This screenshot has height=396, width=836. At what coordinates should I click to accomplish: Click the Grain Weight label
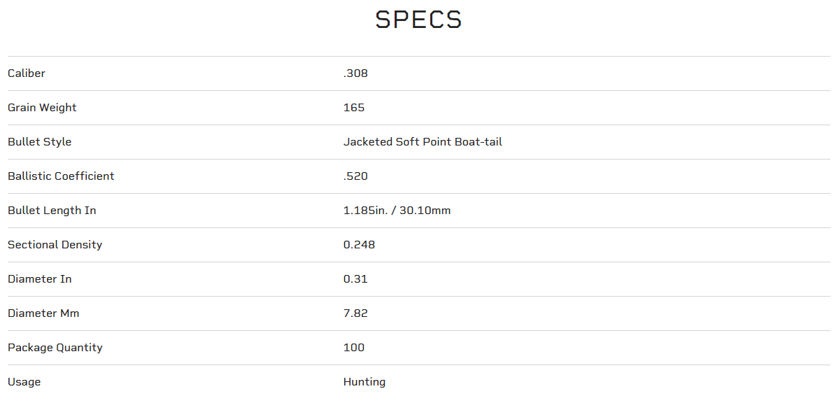42,108
